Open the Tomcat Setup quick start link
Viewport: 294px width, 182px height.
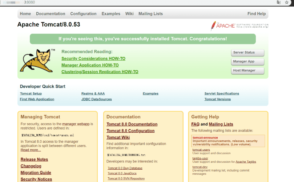pos(31,94)
